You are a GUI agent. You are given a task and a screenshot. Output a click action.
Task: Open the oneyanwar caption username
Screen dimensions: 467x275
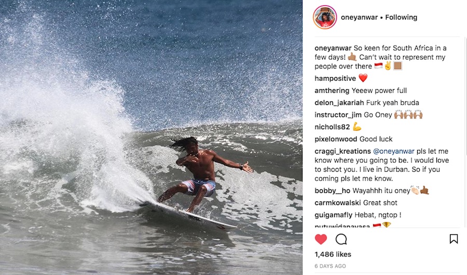tap(333, 48)
